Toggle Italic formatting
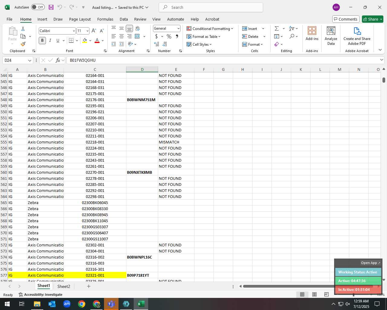 tap(50, 40)
